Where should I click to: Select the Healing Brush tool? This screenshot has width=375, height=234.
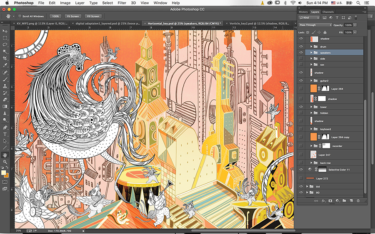(5, 72)
